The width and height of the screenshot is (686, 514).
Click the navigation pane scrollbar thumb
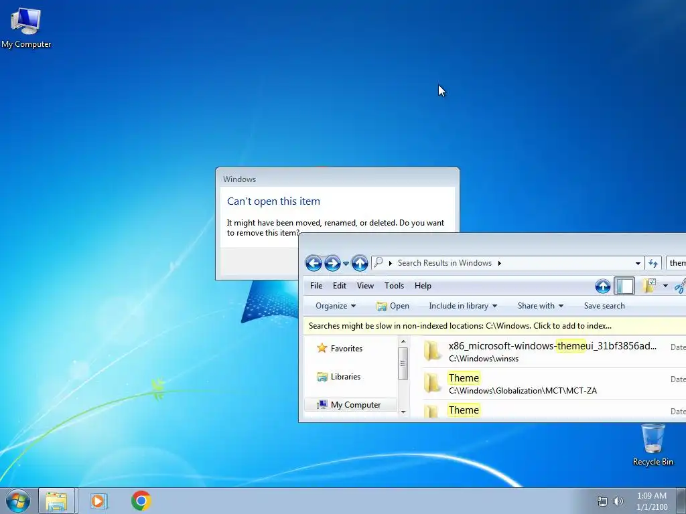pos(403,363)
